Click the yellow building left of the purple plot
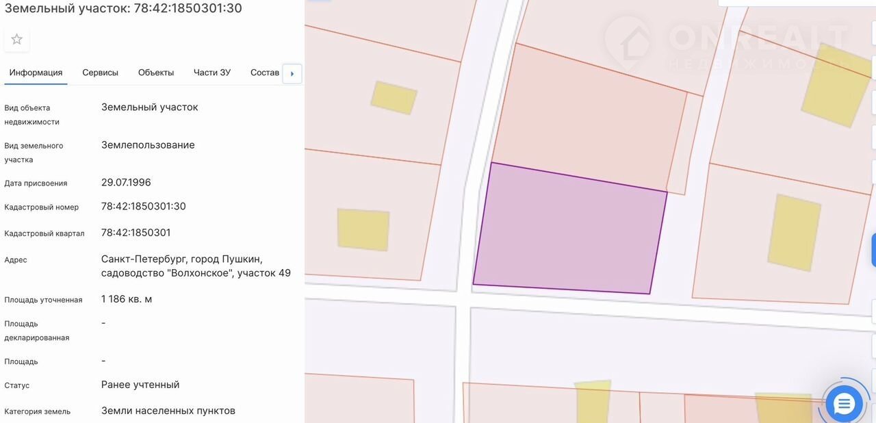 (x=363, y=229)
